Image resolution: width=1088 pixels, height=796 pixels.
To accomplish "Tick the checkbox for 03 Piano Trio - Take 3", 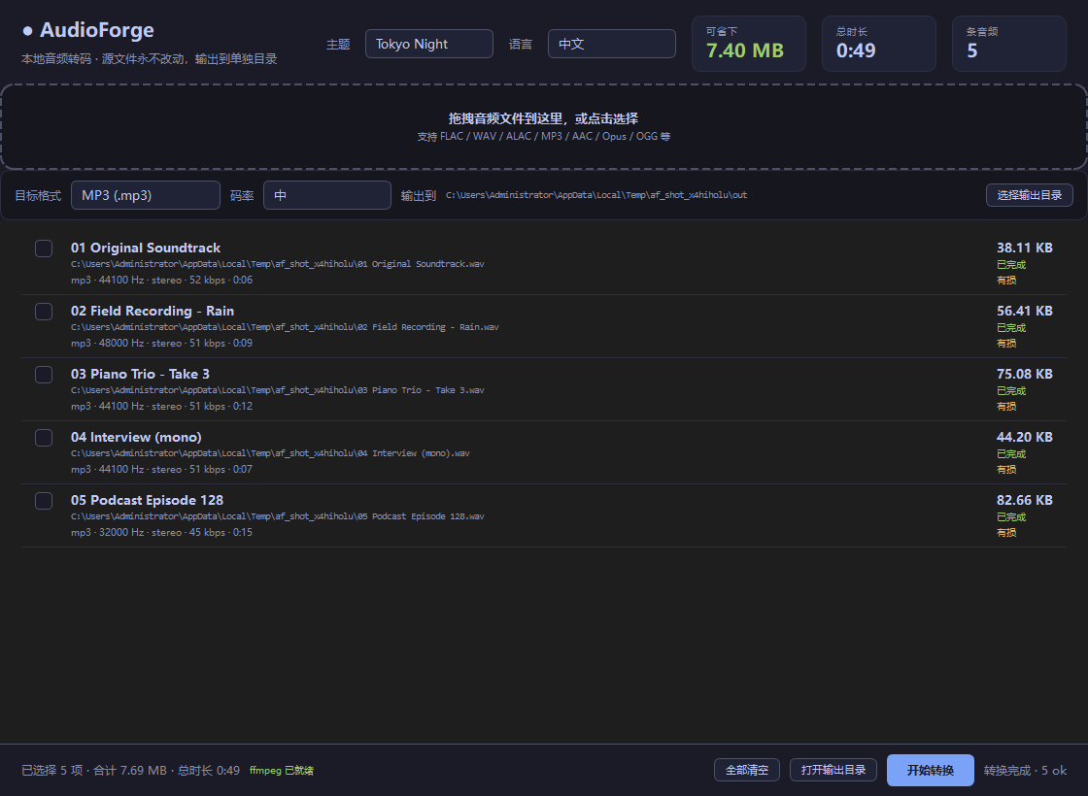I will click(44, 375).
